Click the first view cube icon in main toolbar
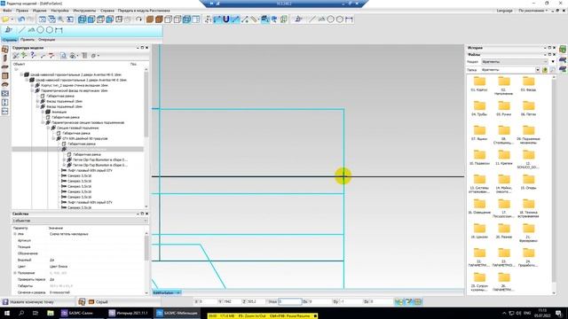 83,19
